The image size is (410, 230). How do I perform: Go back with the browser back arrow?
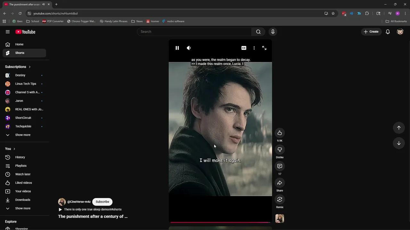tap(4, 13)
